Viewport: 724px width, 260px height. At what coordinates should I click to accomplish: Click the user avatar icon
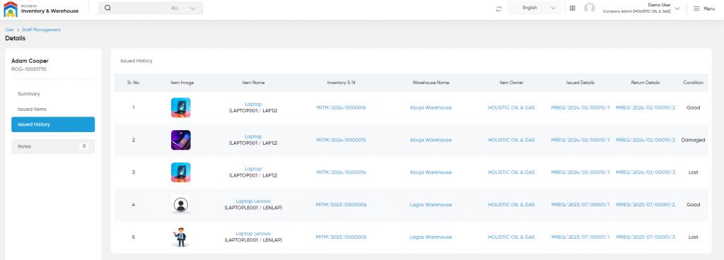(x=590, y=8)
